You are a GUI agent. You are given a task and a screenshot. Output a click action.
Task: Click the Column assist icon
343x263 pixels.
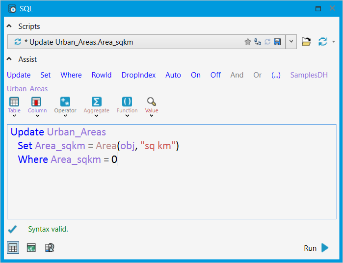tap(36, 102)
